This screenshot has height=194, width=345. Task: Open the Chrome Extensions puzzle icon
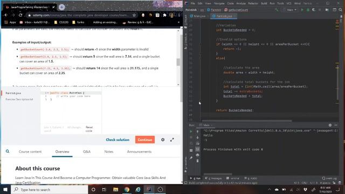[164, 15]
